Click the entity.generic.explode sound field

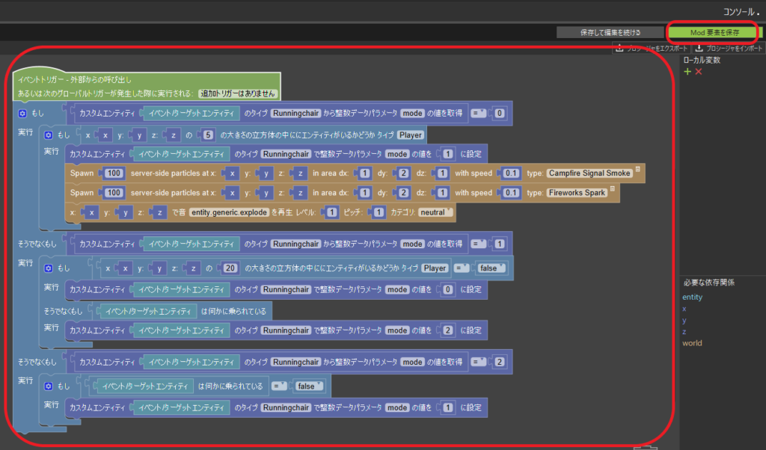[228, 212]
